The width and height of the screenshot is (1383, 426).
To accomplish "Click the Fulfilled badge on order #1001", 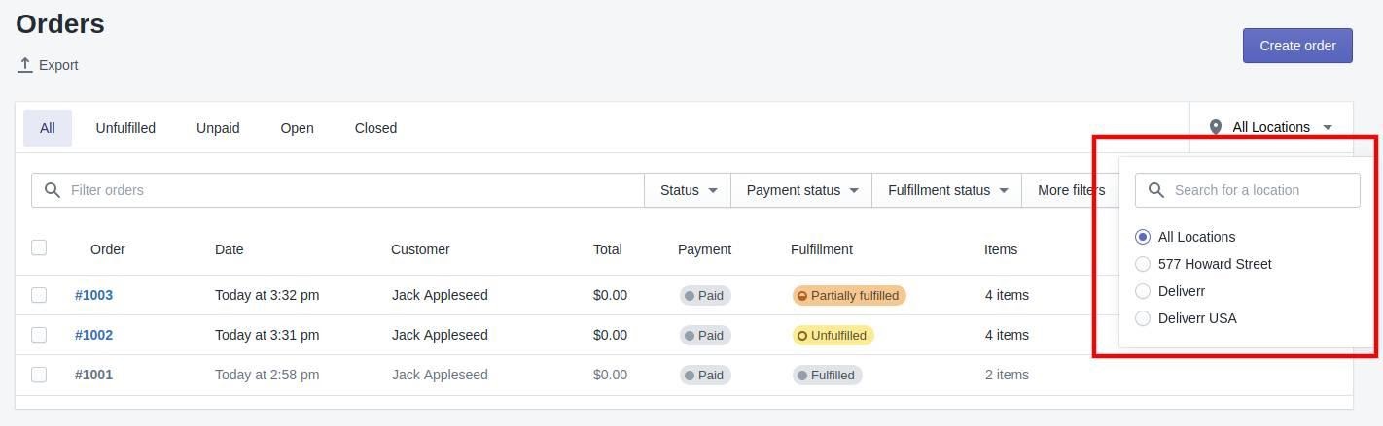I will [x=826, y=375].
